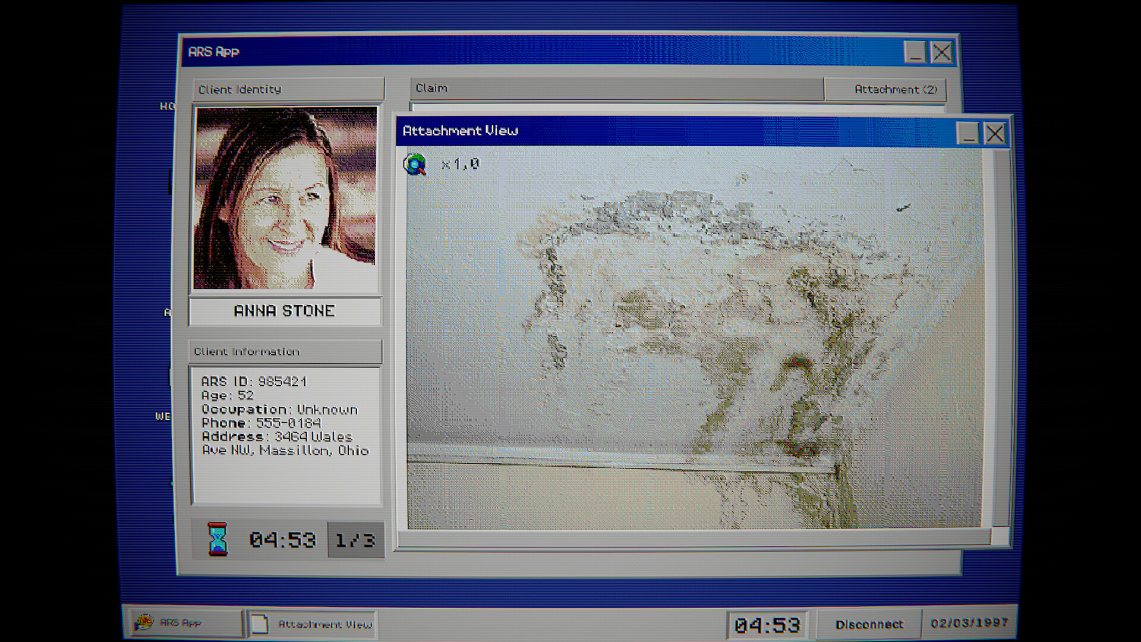The width and height of the screenshot is (1141, 642).
Task: Click the magnifier zoom icon in Attachment View
Action: [415, 165]
